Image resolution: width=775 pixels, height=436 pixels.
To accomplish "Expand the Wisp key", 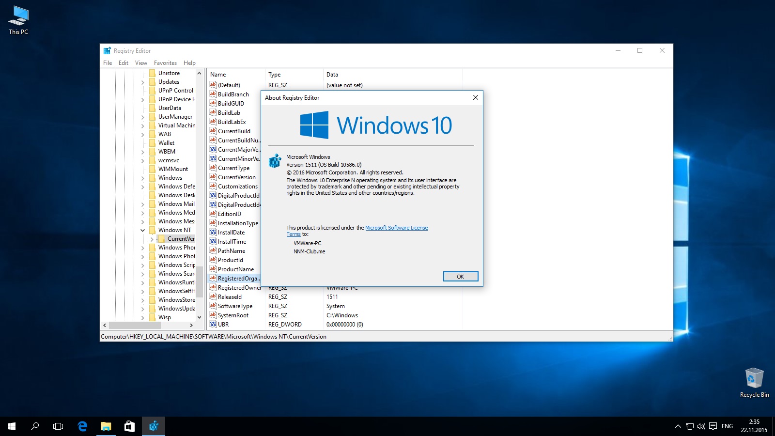I will click(143, 318).
